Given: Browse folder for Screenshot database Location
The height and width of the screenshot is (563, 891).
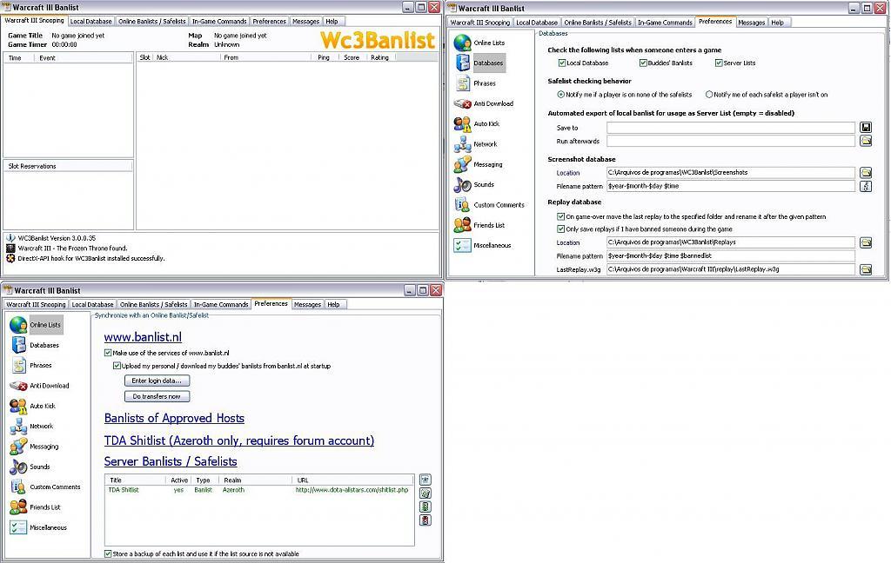Looking at the screenshot, I should click(x=866, y=173).
